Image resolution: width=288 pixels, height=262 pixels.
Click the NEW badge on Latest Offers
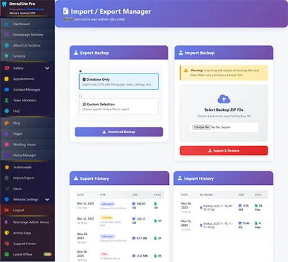click(47, 255)
